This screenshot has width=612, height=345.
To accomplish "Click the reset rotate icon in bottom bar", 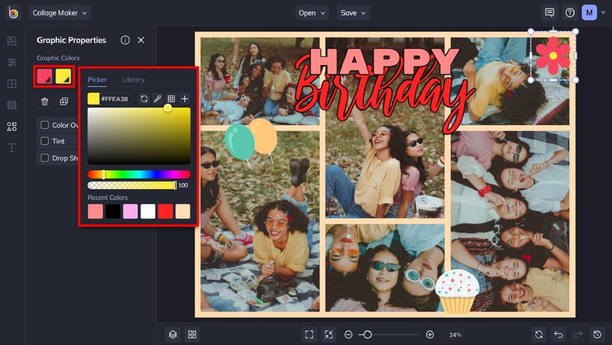I will [539, 335].
